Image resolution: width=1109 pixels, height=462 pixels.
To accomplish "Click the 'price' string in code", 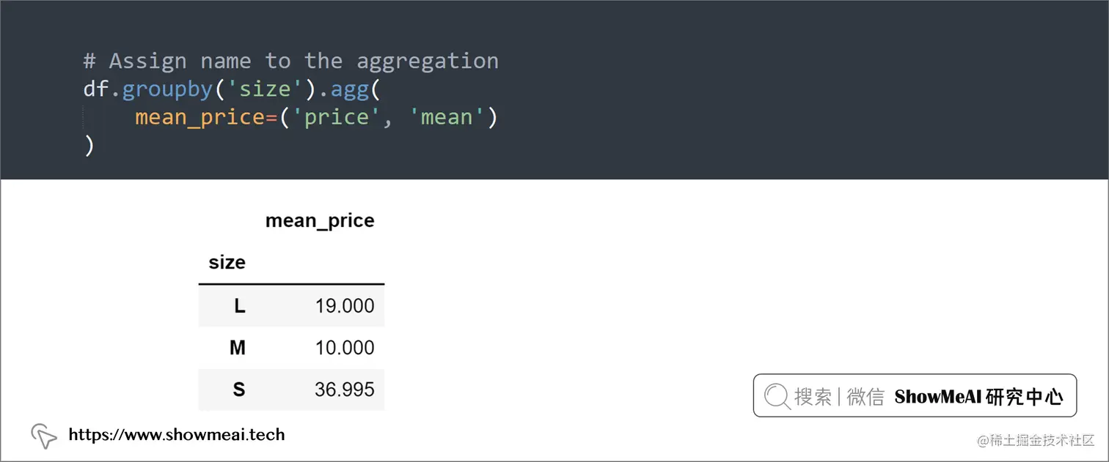I will click(x=335, y=117).
